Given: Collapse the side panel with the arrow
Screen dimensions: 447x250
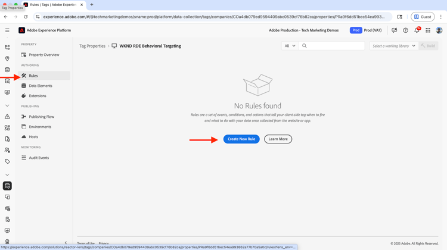Looking at the screenshot, I should (66, 243).
